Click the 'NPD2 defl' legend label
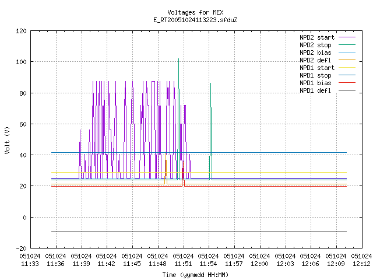This screenshot has height=280, width=373. pos(315,60)
